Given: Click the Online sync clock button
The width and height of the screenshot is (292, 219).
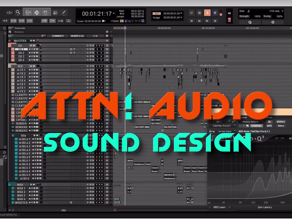Looking at the screenshot, I should (x=191, y=13).
